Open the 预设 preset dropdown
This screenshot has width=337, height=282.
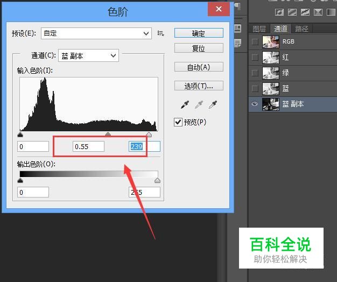point(96,33)
